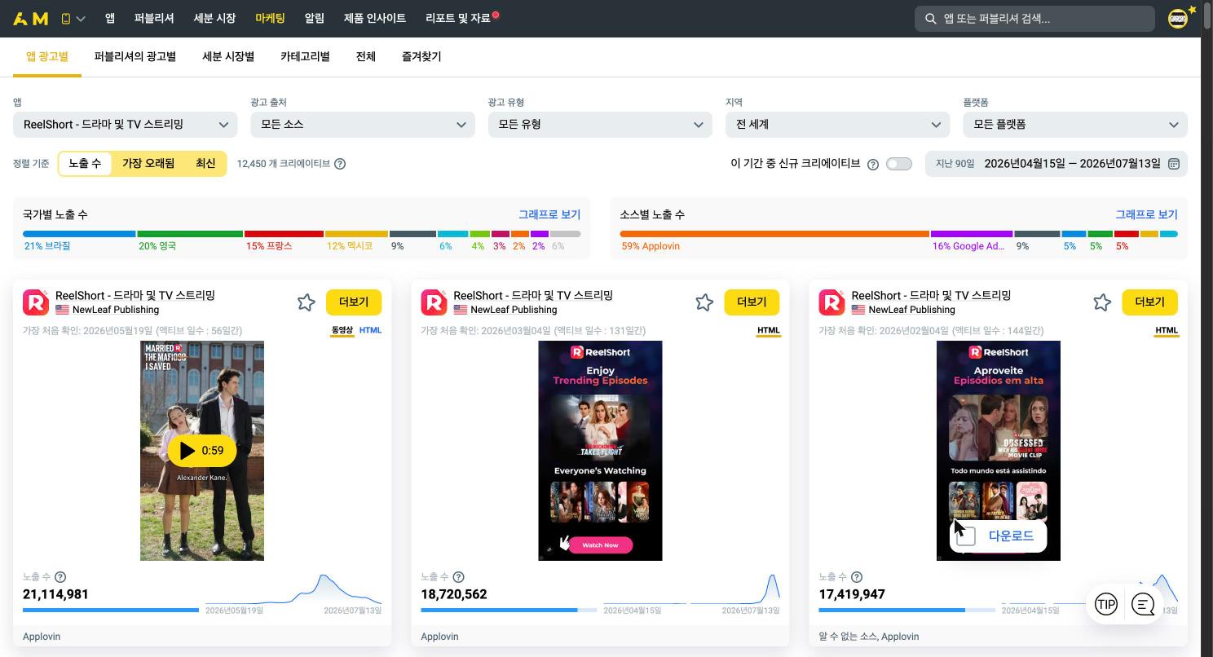Click the creatives count help icon
The image size is (1213, 657).
[340, 164]
